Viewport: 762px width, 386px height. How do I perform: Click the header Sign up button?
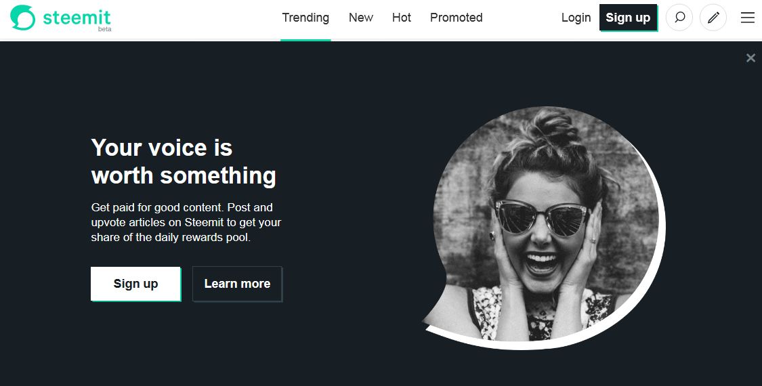[x=628, y=18]
